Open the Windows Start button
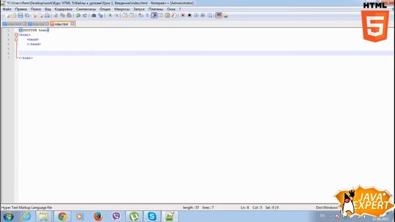 tap(8, 216)
